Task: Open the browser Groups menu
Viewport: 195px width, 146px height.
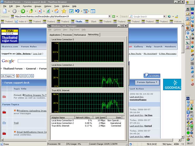Action: click(x=38, y=6)
